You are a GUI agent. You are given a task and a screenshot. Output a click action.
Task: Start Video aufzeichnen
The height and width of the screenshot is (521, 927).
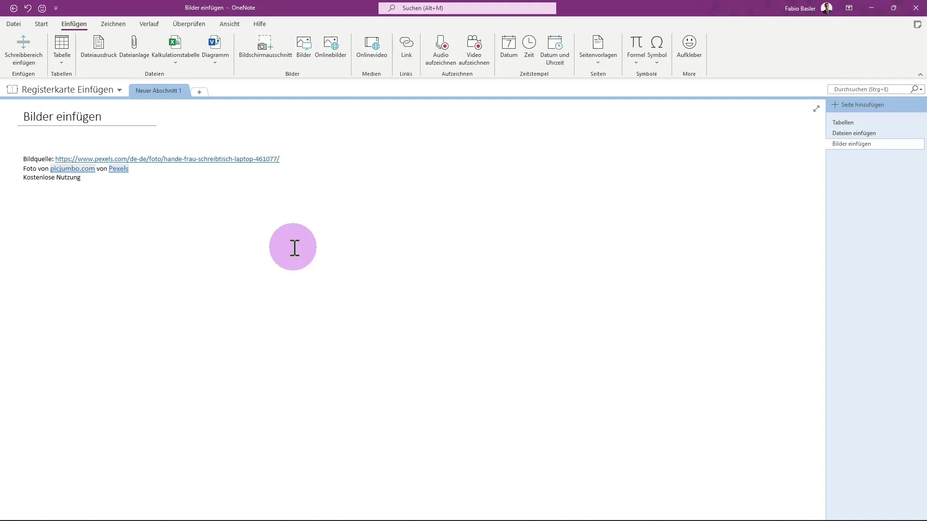(474, 50)
